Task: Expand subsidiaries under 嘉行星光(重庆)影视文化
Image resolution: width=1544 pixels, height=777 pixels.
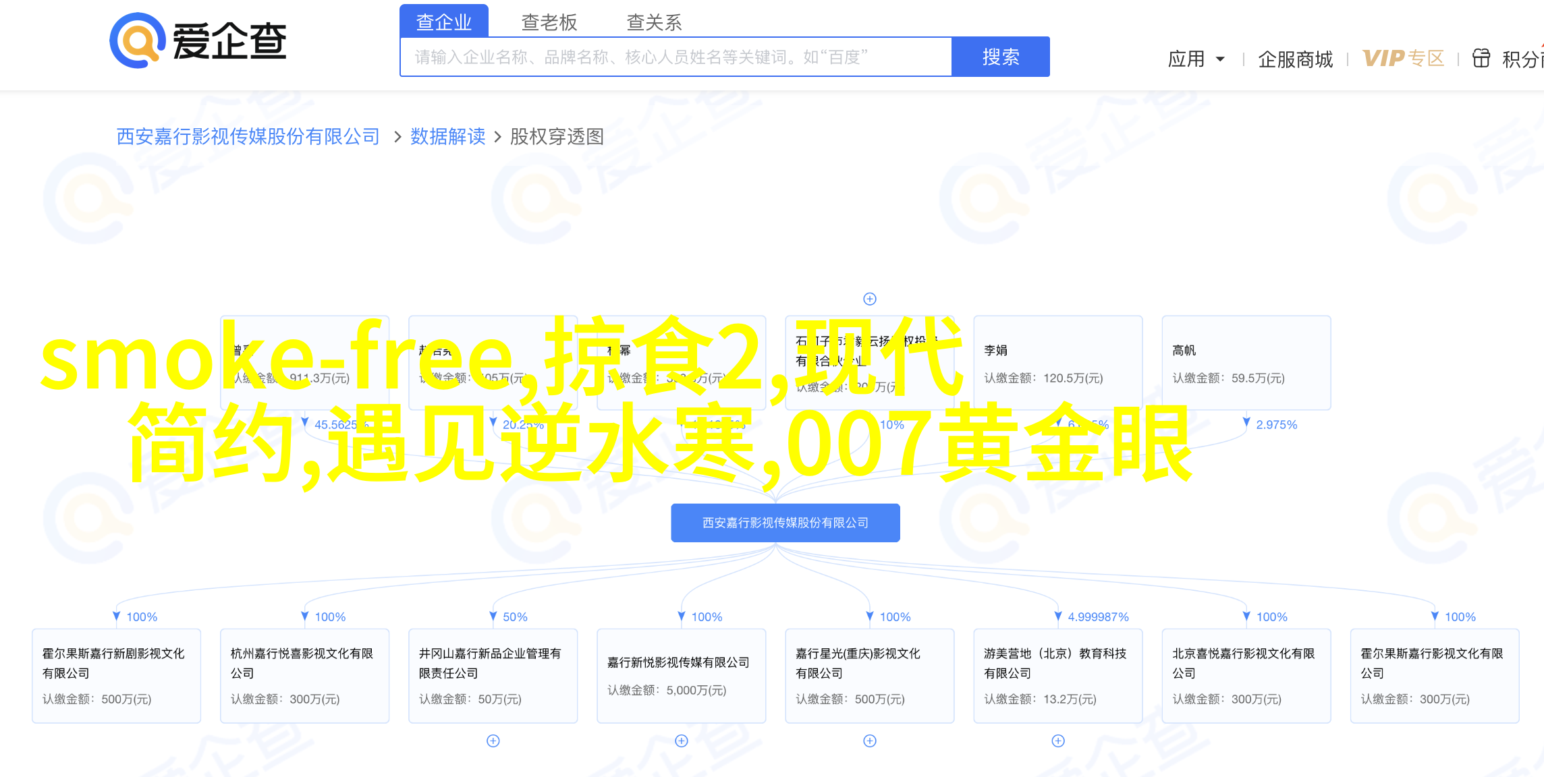Action: click(870, 741)
